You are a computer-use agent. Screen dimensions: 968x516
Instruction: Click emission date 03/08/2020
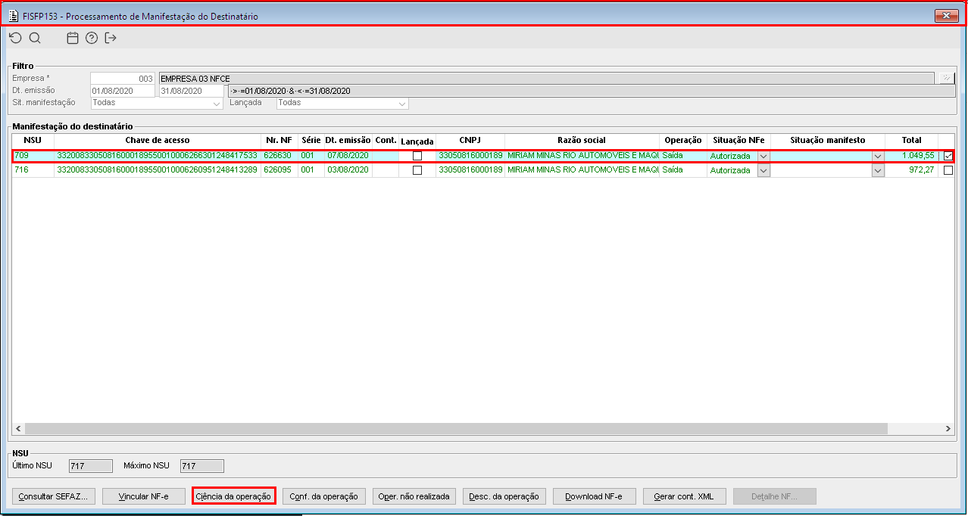348,170
